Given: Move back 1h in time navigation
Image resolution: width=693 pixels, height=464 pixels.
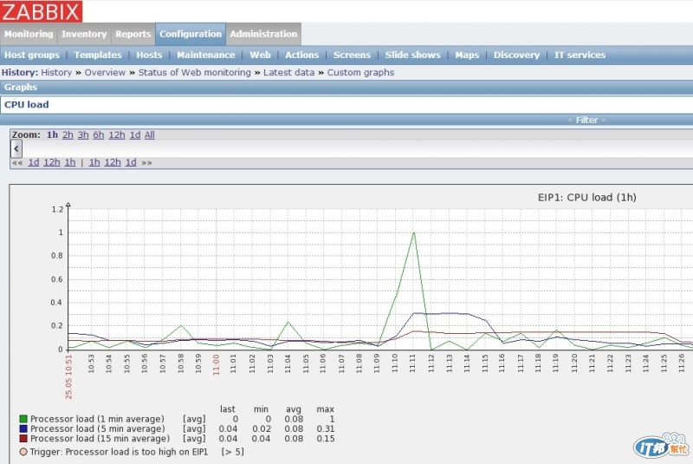Looking at the screenshot, I should coord(70,162).
